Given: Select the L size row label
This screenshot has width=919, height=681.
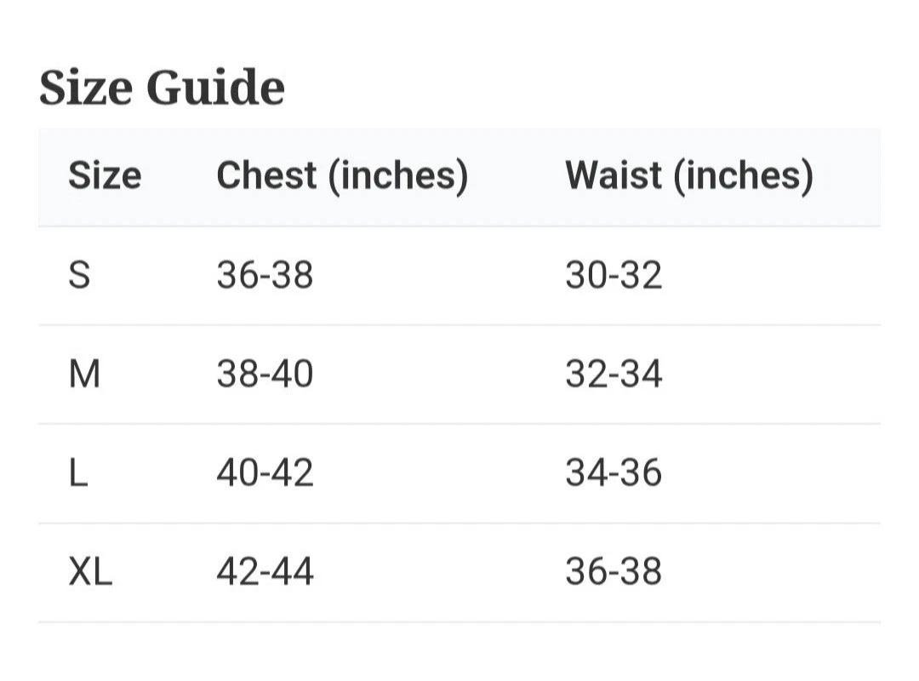Looking at the screenshot, I should pyautogui.click(x=78, y=472).
